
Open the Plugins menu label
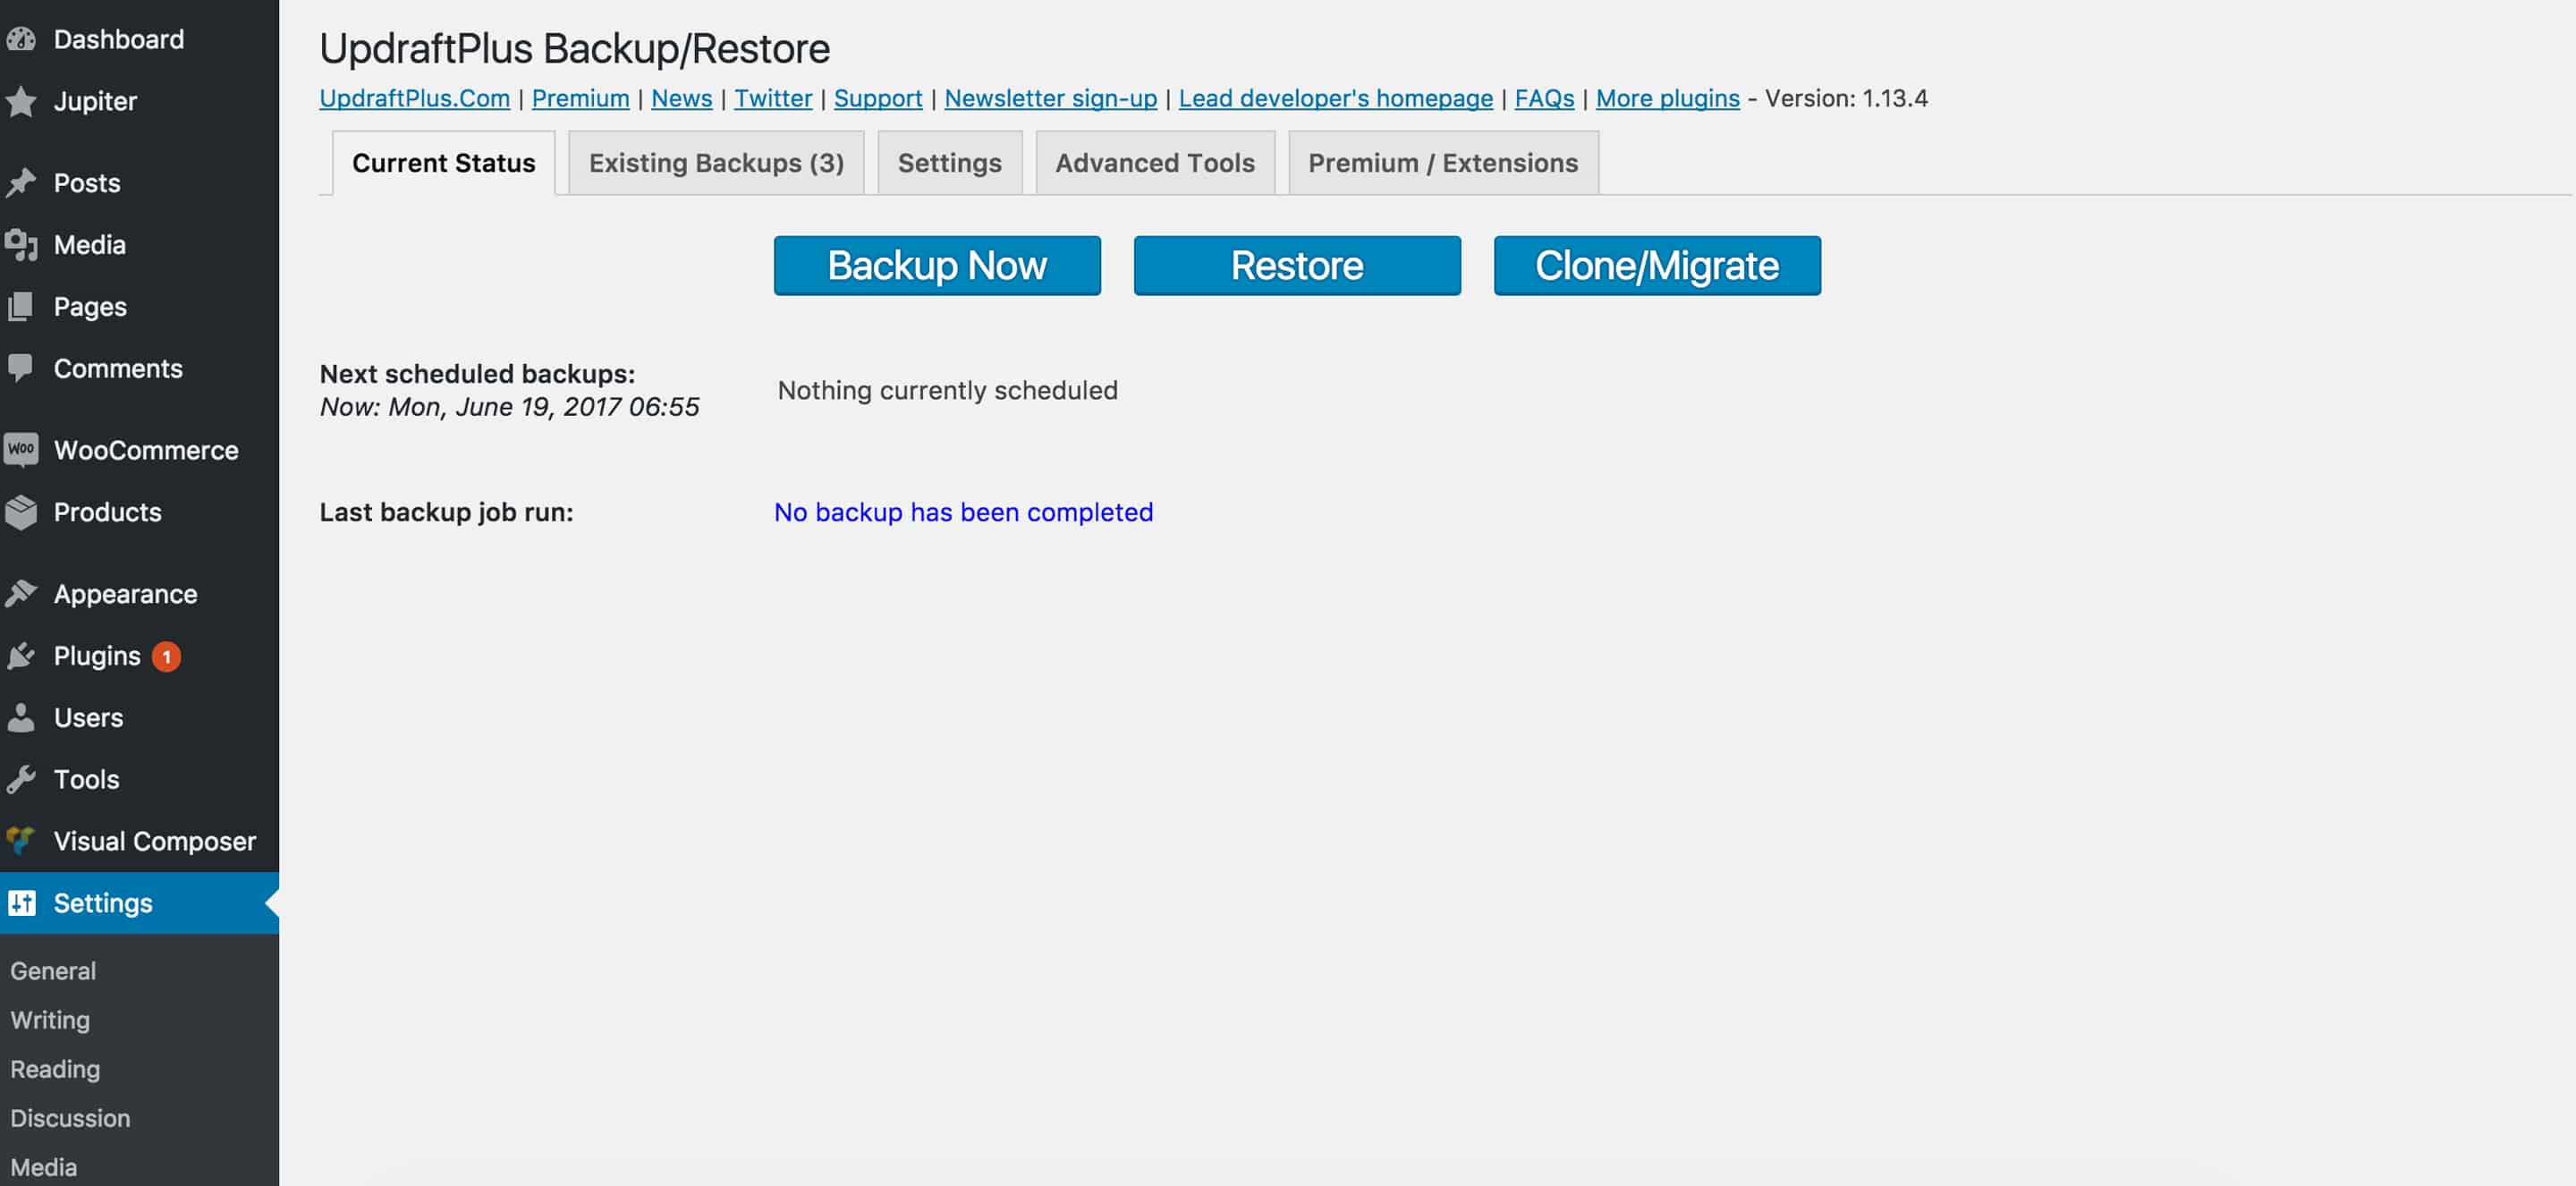coord(97,656)
